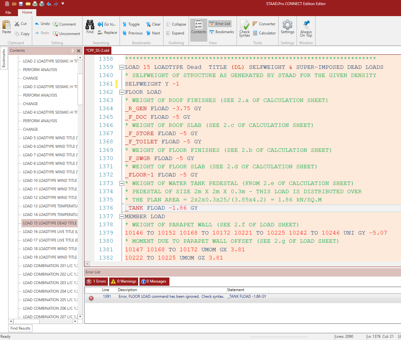Collapse the FLOOR LOAD section fold marker
This screenshot has width=401, height=340.
[x=121, y=92]
